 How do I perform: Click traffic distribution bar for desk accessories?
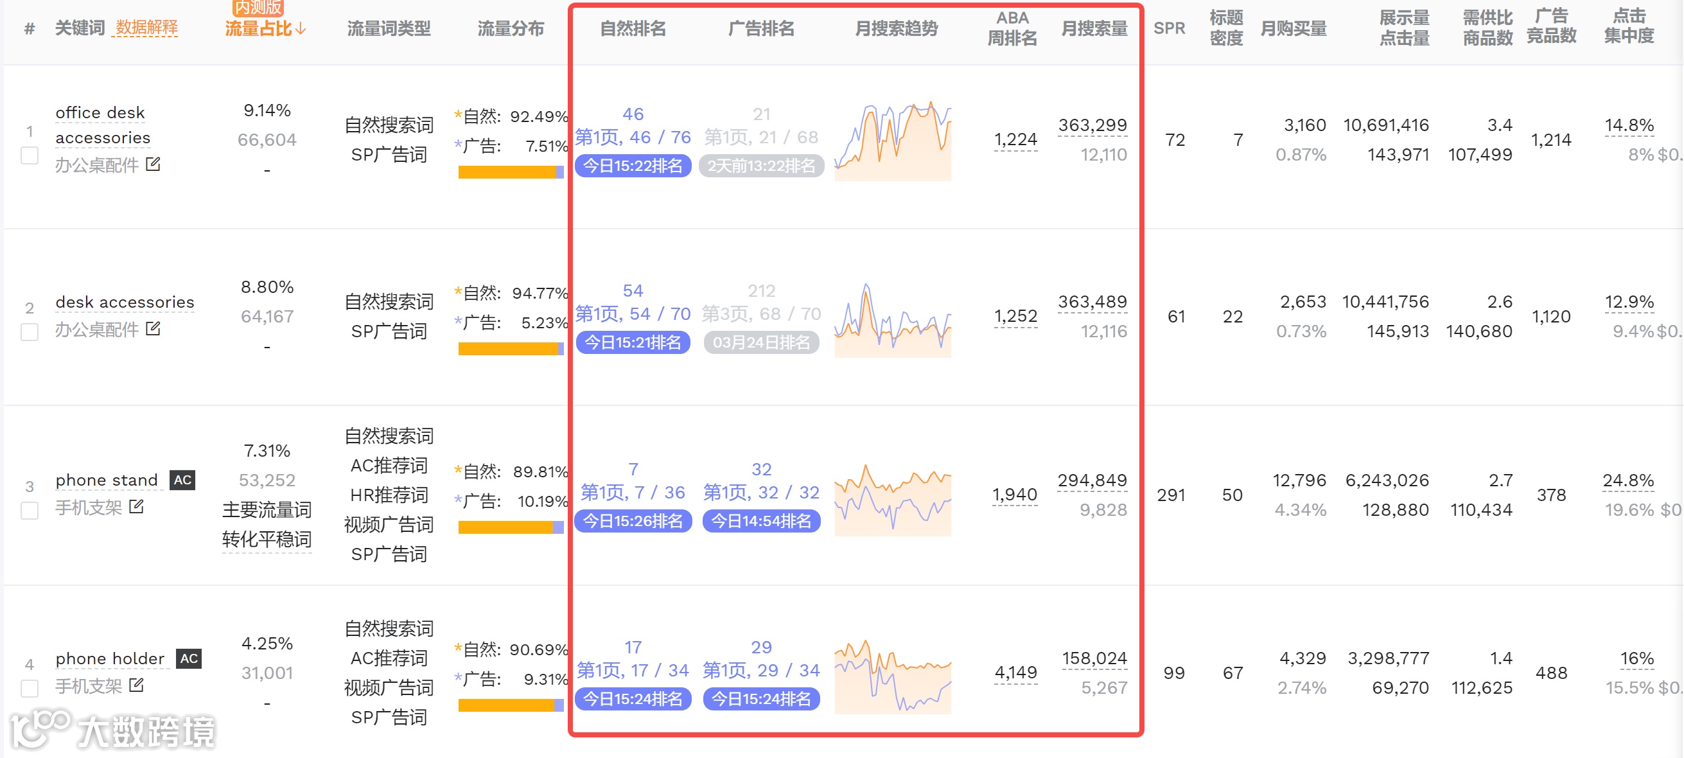tap(511, 349)
